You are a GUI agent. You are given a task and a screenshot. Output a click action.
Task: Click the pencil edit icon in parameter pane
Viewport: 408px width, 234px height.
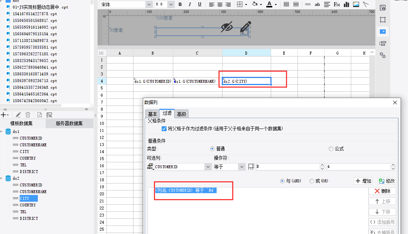(x=246, y=27)
